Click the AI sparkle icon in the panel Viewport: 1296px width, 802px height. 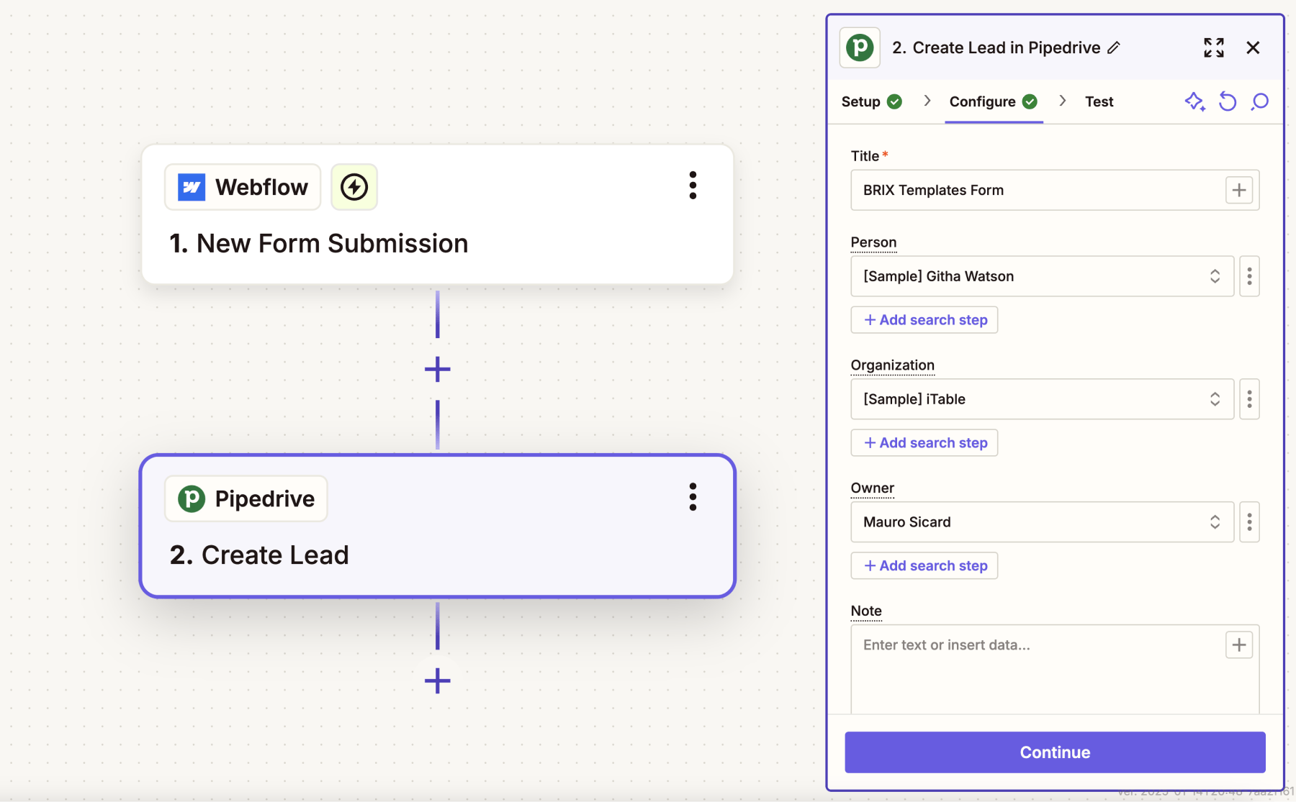pyautogui.click(x=1195, y=101)
